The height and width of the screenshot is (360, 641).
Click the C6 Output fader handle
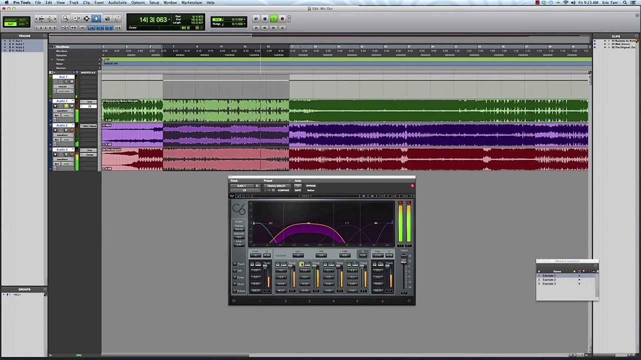[x=404, y=259]
